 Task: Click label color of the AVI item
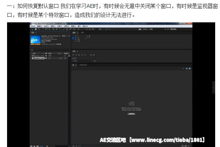click(46, 58)
